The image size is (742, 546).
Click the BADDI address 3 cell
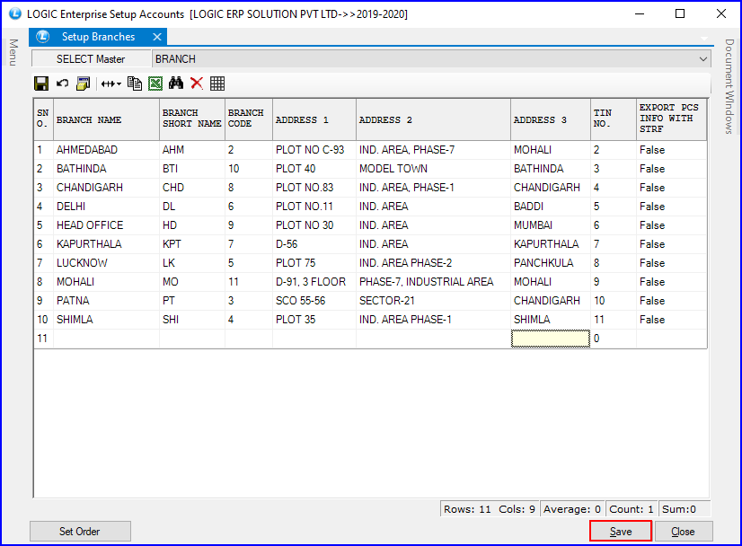point(551,207)
